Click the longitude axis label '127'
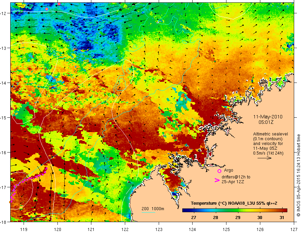The width and height of the screenshot is (301, 232). (294, 229)
